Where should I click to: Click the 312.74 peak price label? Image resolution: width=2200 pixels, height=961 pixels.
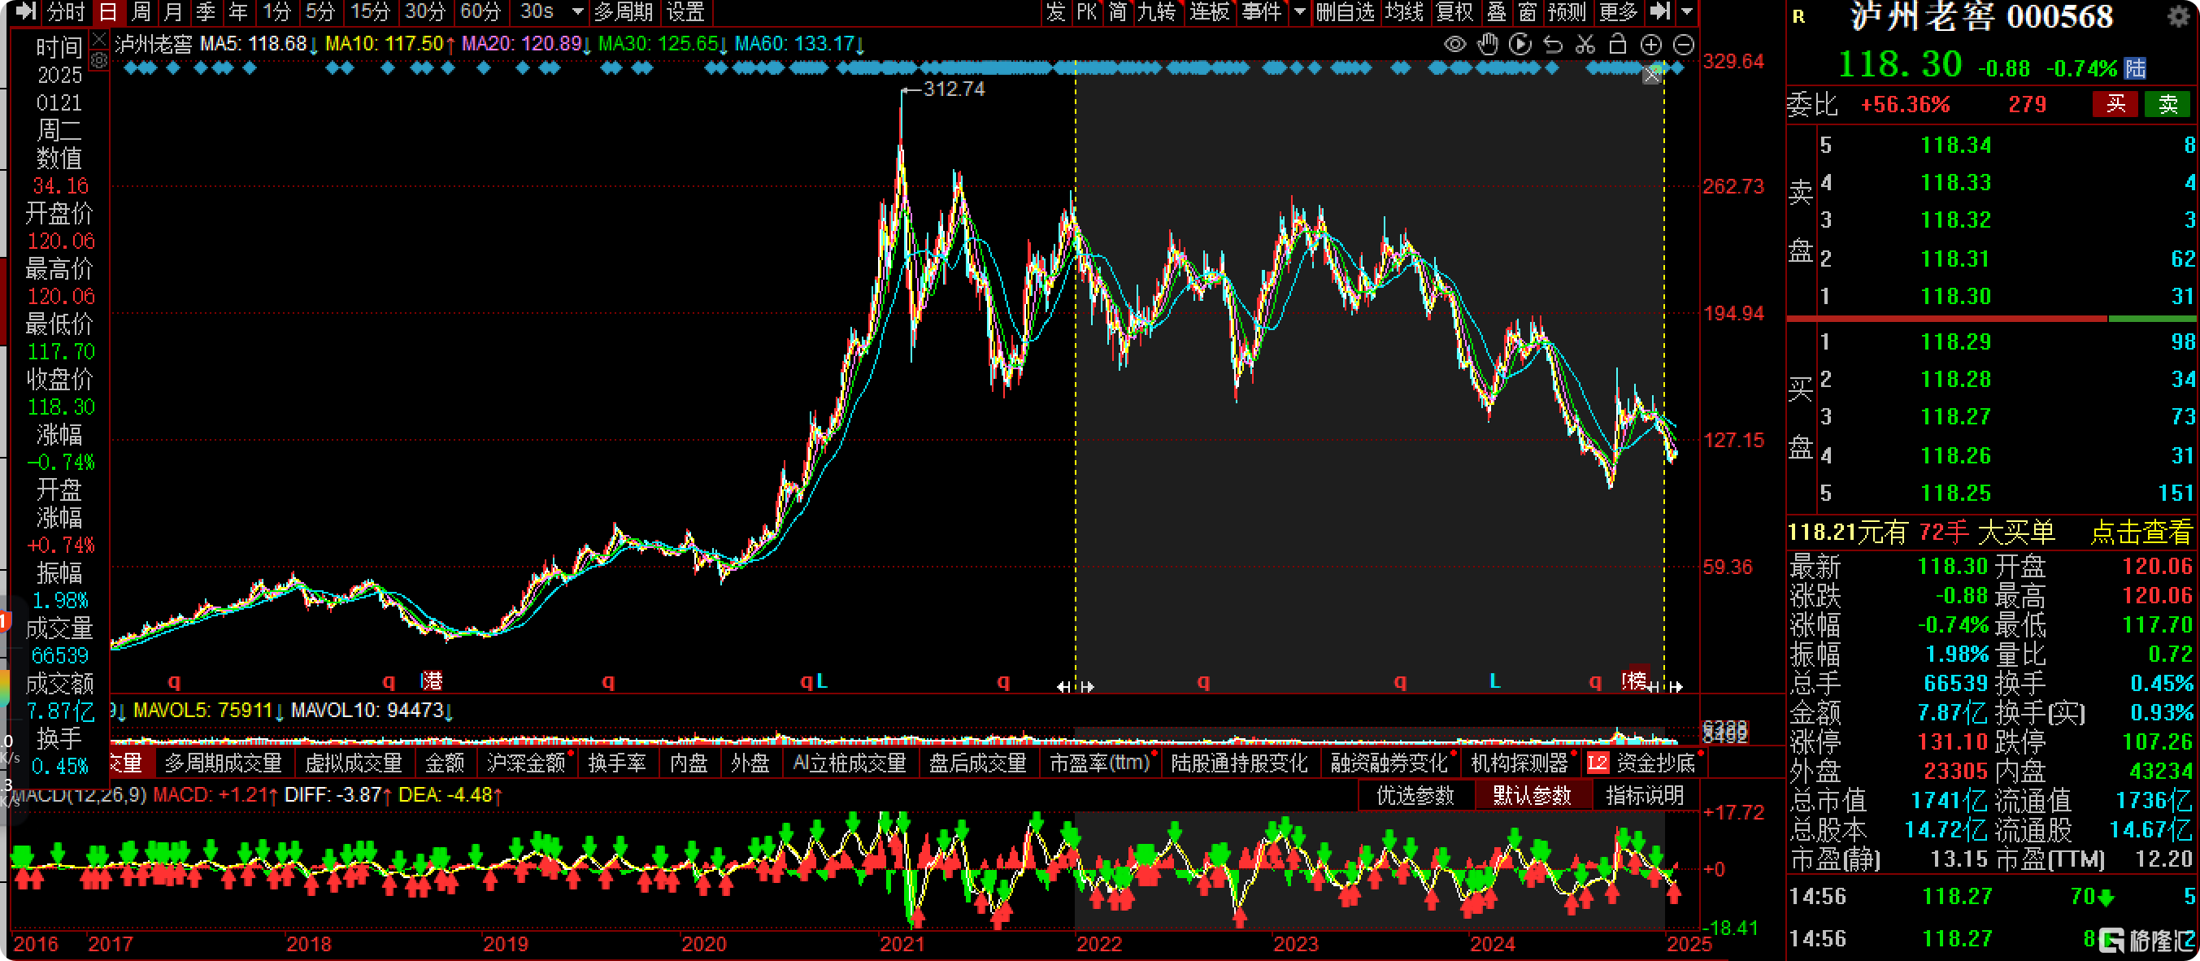954,89
